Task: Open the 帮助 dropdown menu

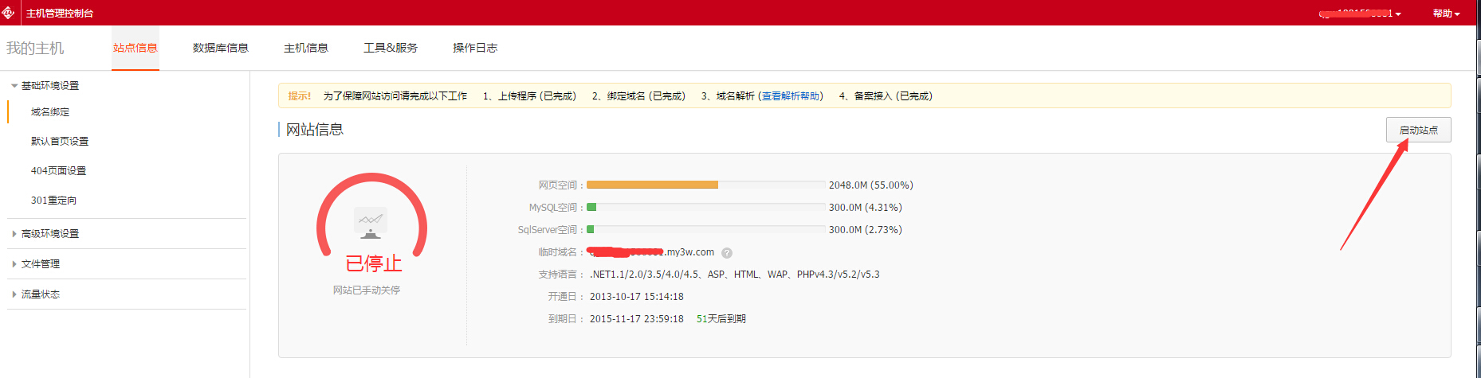Action: [1446, 14]
